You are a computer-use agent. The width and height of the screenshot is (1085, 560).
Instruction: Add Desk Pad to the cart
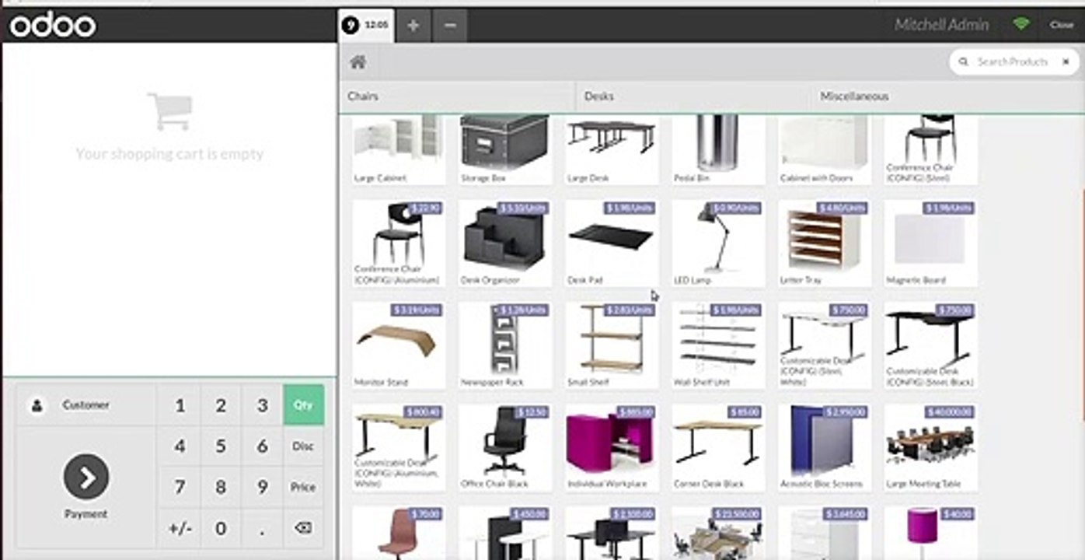(x=612, y=243)
